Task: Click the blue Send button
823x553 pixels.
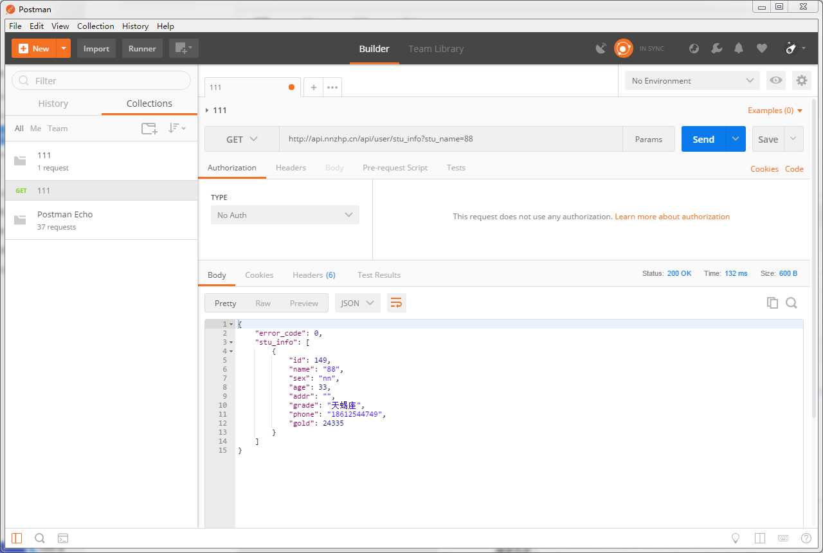Action: tap(703, 139)
